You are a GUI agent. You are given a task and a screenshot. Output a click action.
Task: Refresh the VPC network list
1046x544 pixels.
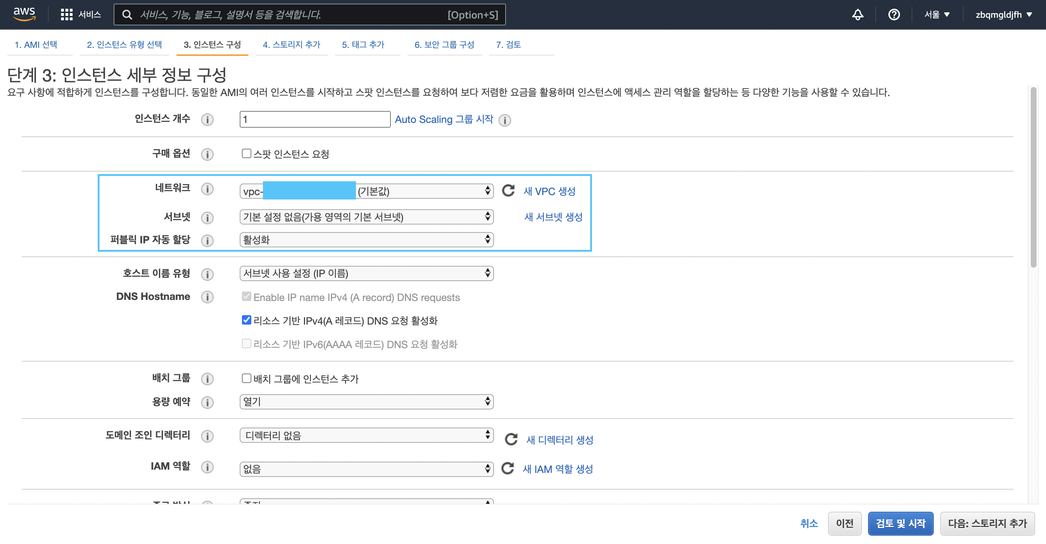[x=508, y=190]
